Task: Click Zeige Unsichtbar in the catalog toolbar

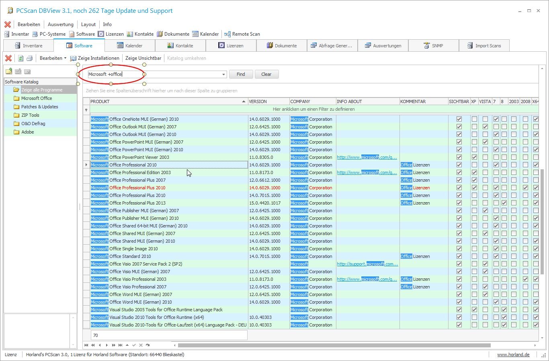Action: 143,58
